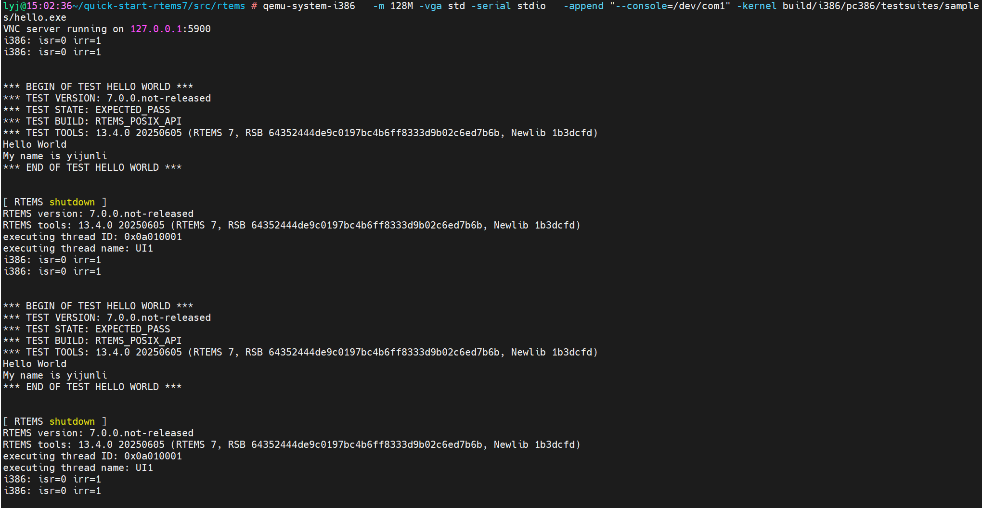The width and height of the screenshot is (982, 508).
Task: Click the second yellow shutdown word
Action: tap(72, 421)
